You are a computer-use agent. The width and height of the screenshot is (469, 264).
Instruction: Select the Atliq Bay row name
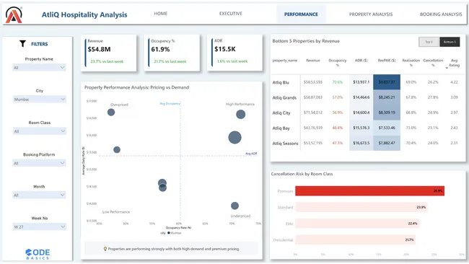click(281, 128)
